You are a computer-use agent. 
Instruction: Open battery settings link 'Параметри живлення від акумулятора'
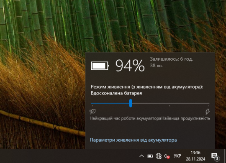coord(133,140)
